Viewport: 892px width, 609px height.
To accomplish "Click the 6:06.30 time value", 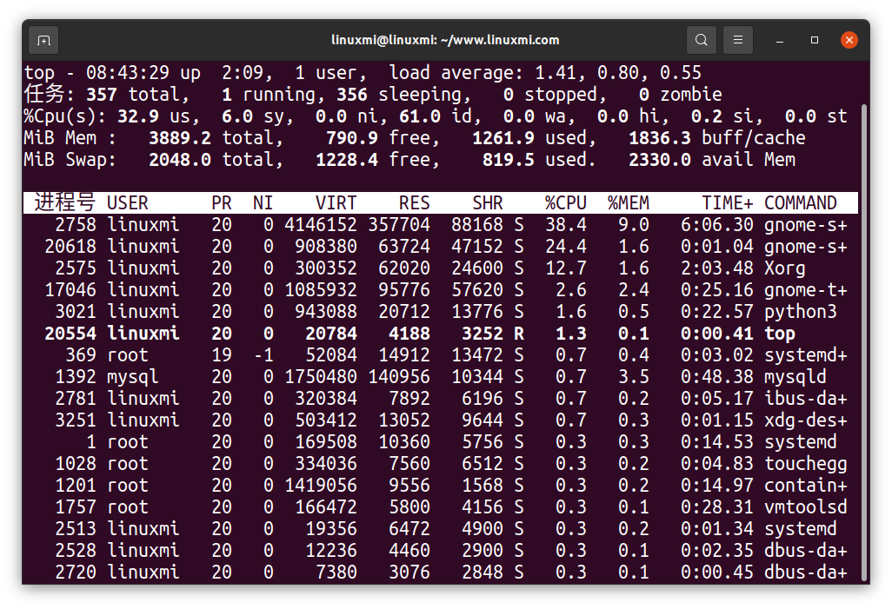I will 716,225.
